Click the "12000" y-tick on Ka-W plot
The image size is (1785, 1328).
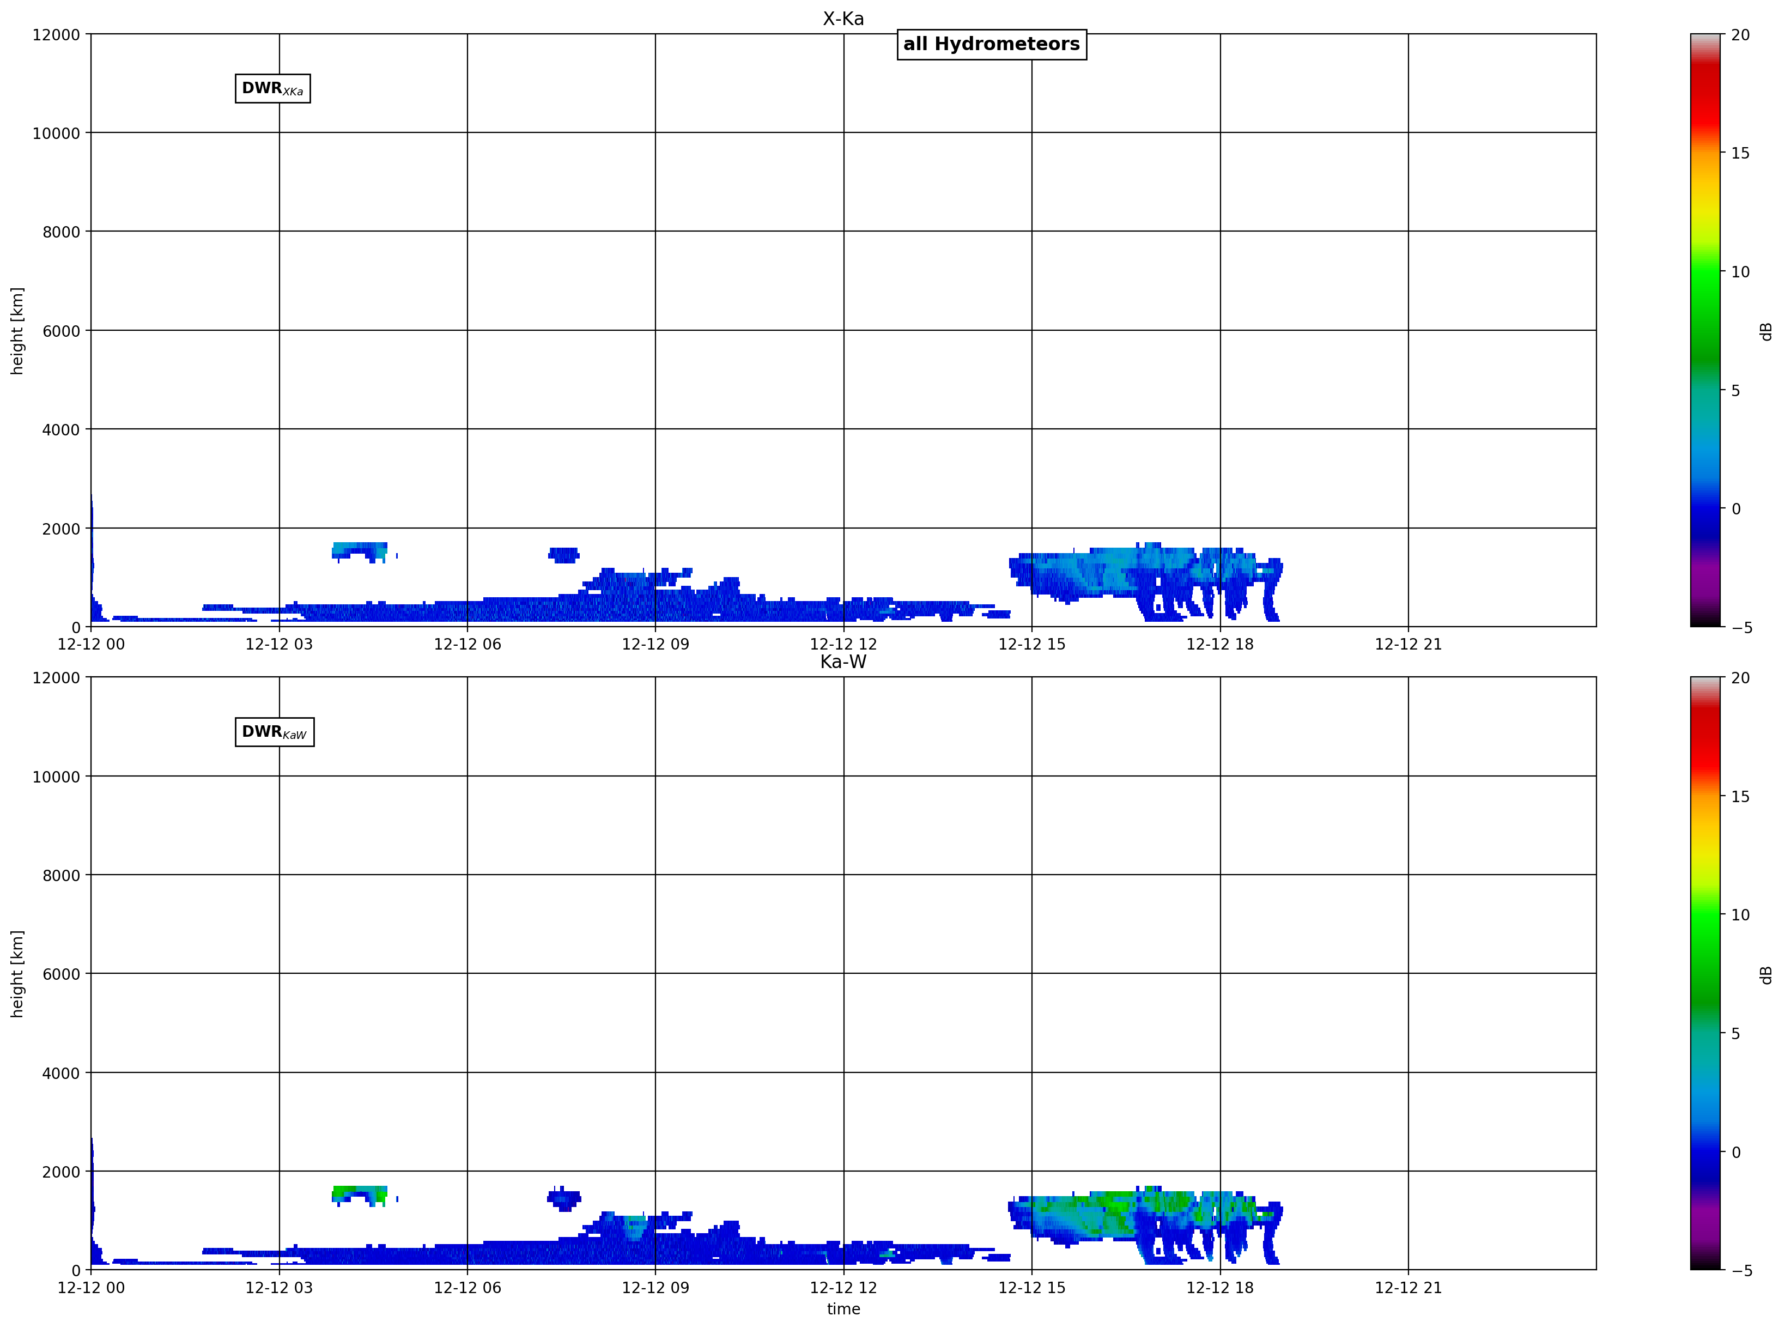(x=56, y=678)
